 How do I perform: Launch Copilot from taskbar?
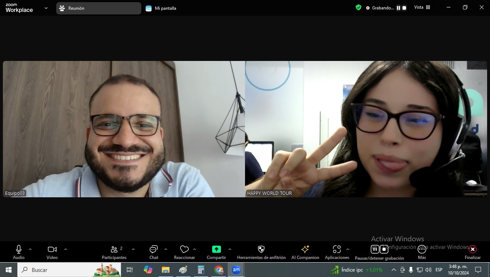tap(148, 270)
